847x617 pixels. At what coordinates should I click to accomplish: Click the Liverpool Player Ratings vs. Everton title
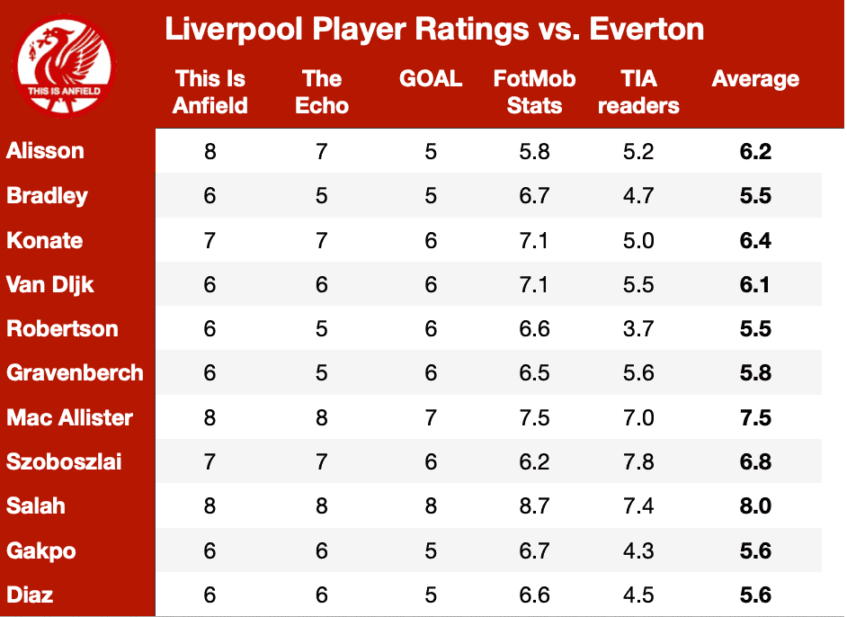coord(434,29)
